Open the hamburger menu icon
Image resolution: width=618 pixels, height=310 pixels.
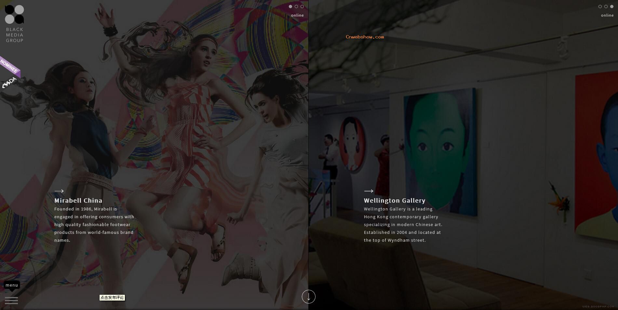(x=11, y=300)
